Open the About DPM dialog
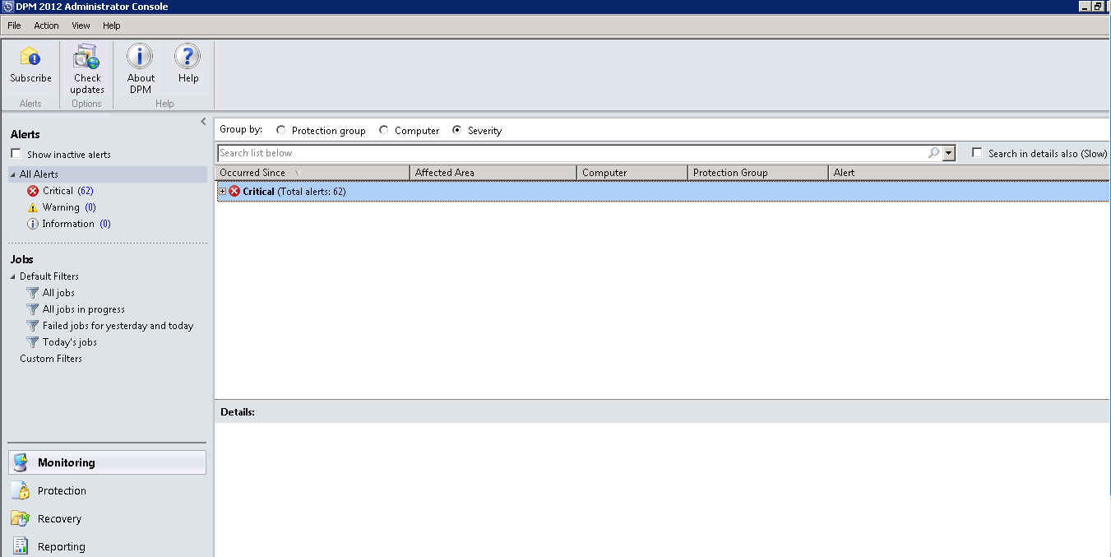1111x557 pixels. click(x=140, y=66)
